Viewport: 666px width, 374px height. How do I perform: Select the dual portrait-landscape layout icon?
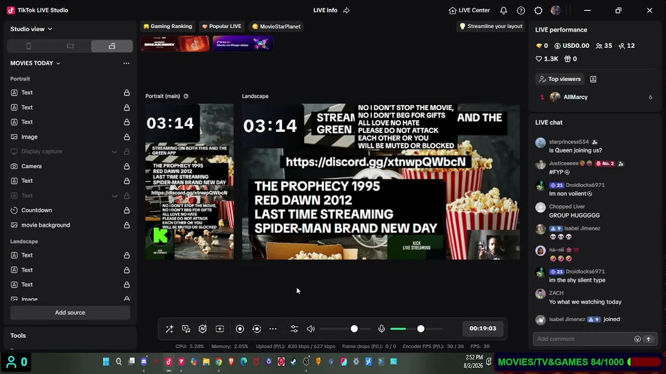tap(112, 46)
